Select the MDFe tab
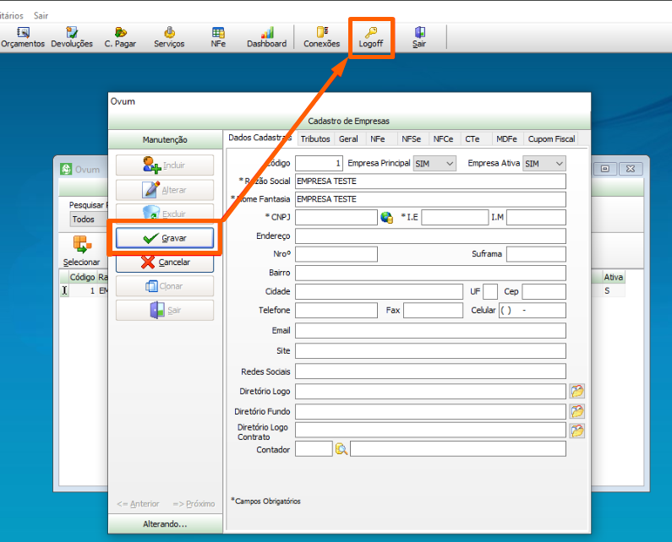The height and width of the screenshot is (542, 672). coord(507,139)
